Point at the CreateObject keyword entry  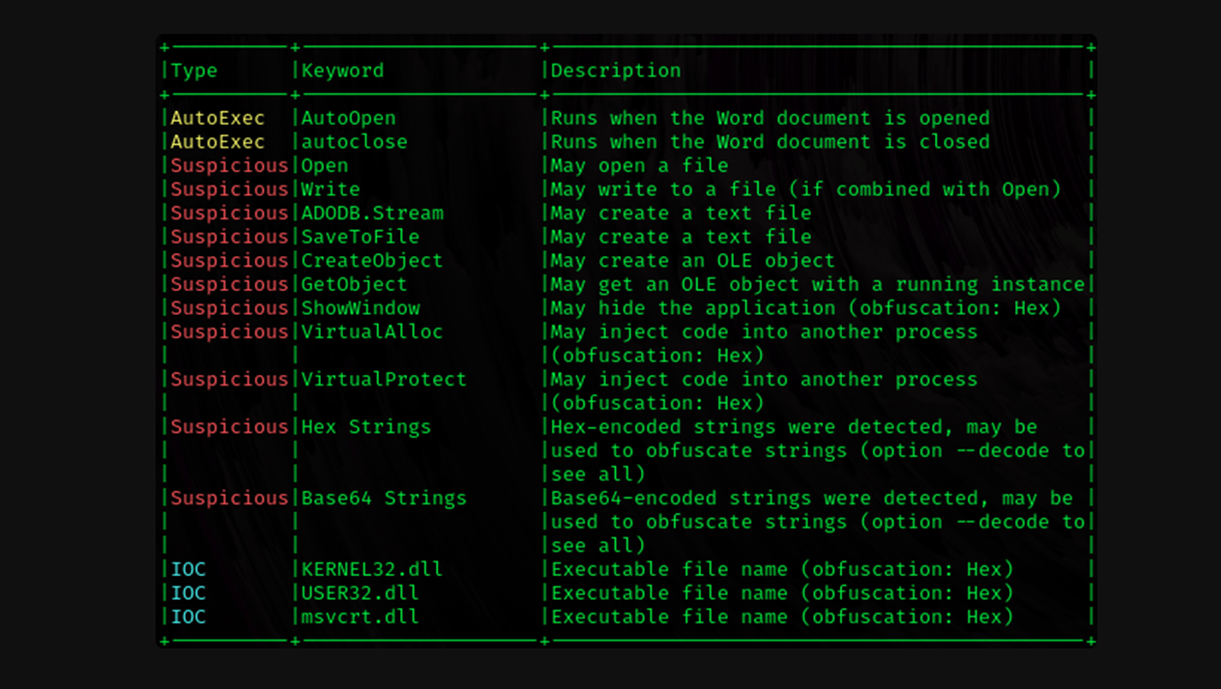pos(372,261)
